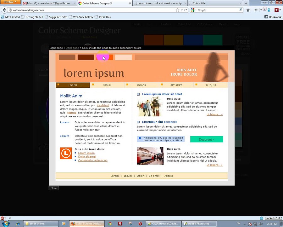Expand the red add-on dropdown arrow
This screenshot has height=227, width=283.
point(280,10)
